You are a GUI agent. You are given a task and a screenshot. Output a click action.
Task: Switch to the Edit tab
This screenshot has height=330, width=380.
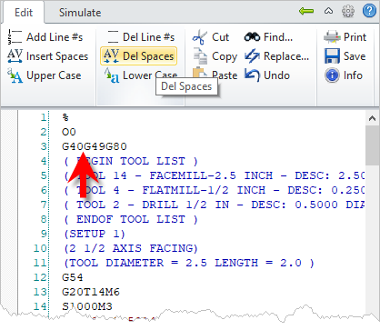point(24,13)
